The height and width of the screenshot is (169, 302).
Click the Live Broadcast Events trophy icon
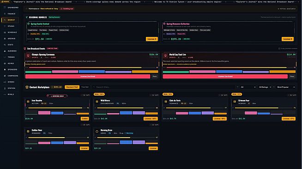tap(25, 48)
